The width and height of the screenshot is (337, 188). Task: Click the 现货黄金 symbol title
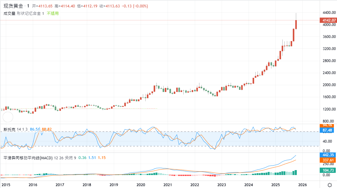pyautogui.click(x=13, y=6)
